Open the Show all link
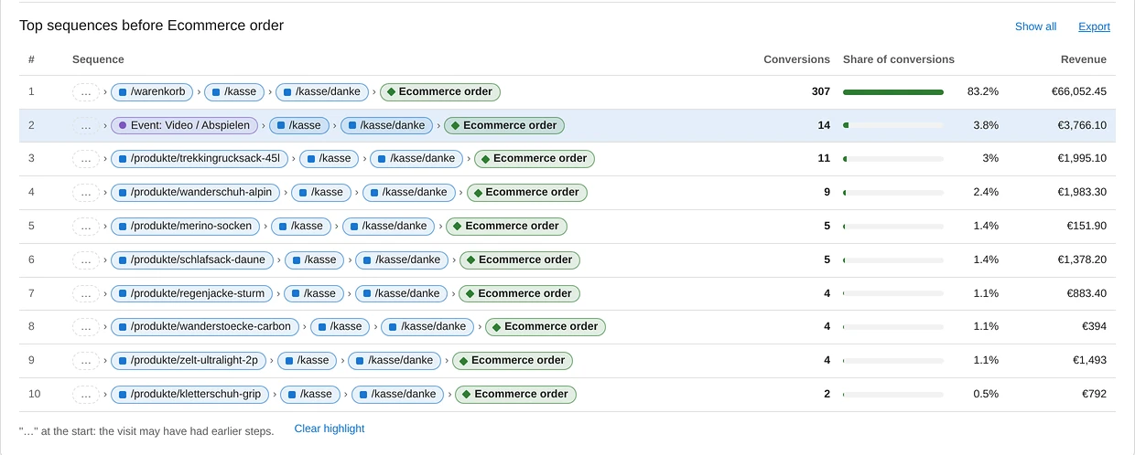The width and height of the screenshot is (1135, 455). coord(1035,26)
